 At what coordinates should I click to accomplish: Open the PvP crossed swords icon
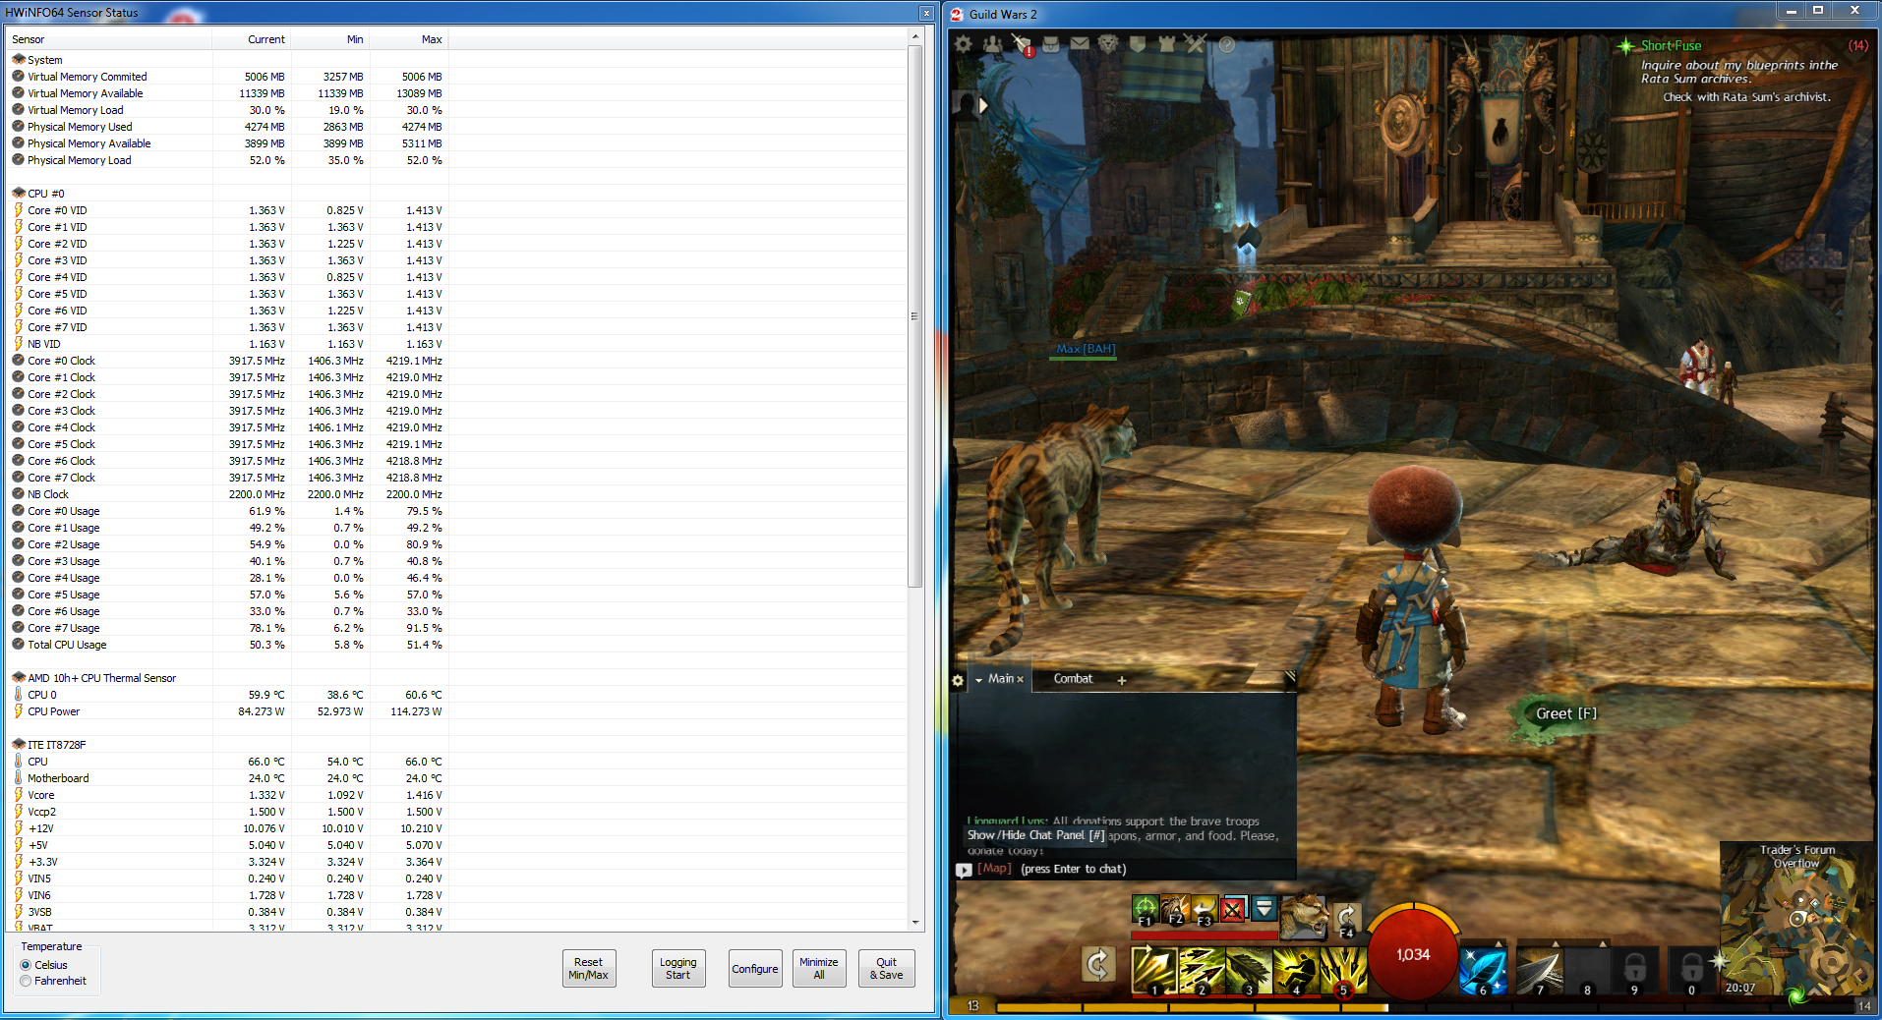[x=1196, y=44]
